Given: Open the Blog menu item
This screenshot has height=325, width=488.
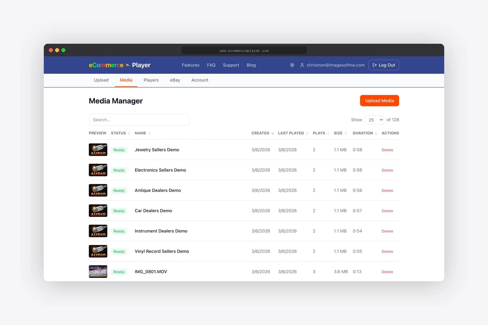Looking at the screenshot, I should point(251,65).
